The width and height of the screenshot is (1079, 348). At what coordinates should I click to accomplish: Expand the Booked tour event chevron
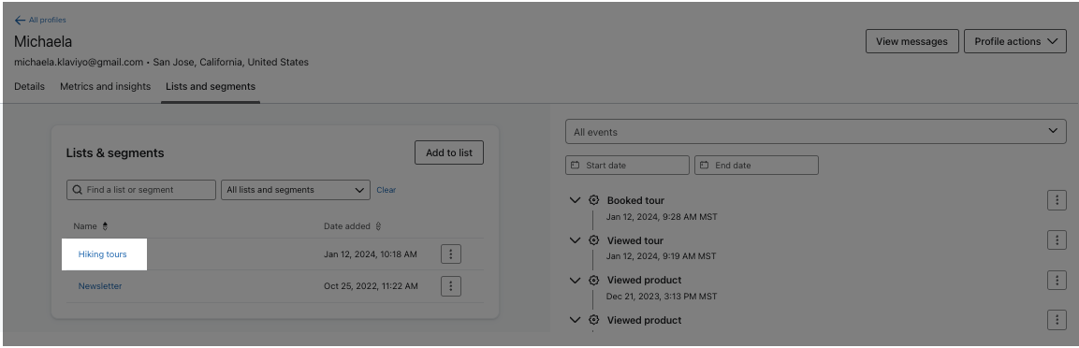576,200
